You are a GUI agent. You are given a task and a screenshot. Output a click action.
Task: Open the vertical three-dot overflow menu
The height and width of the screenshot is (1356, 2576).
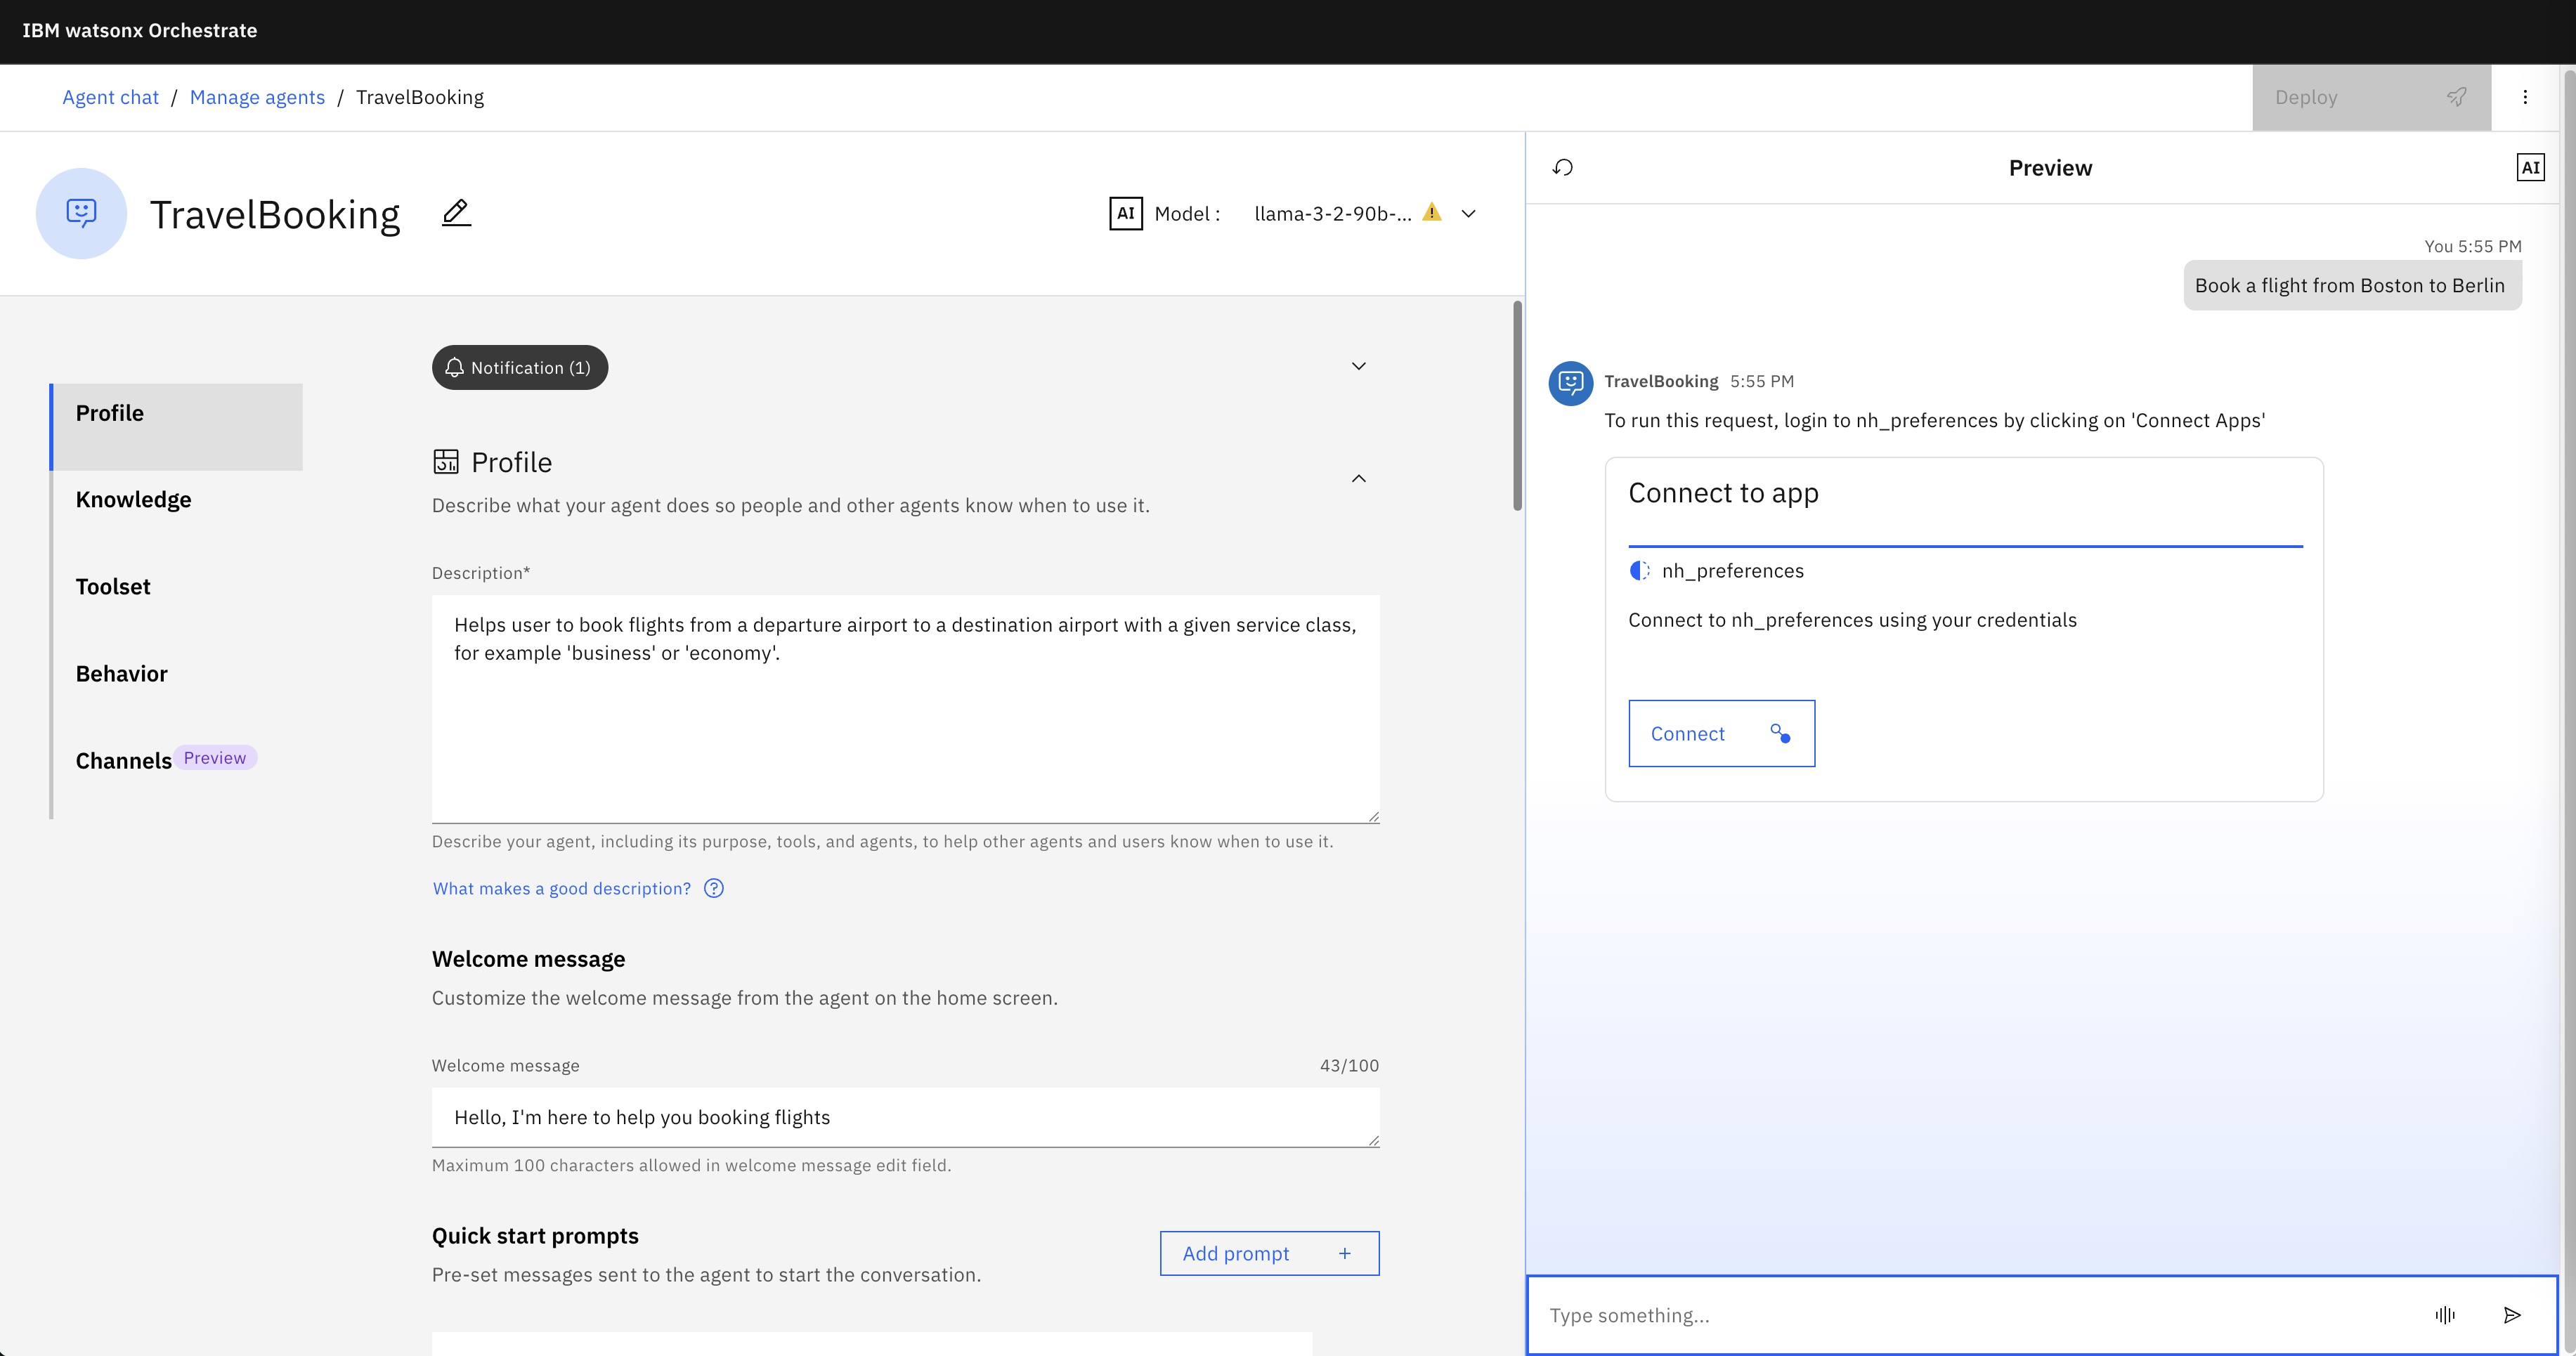(2525, 97)
